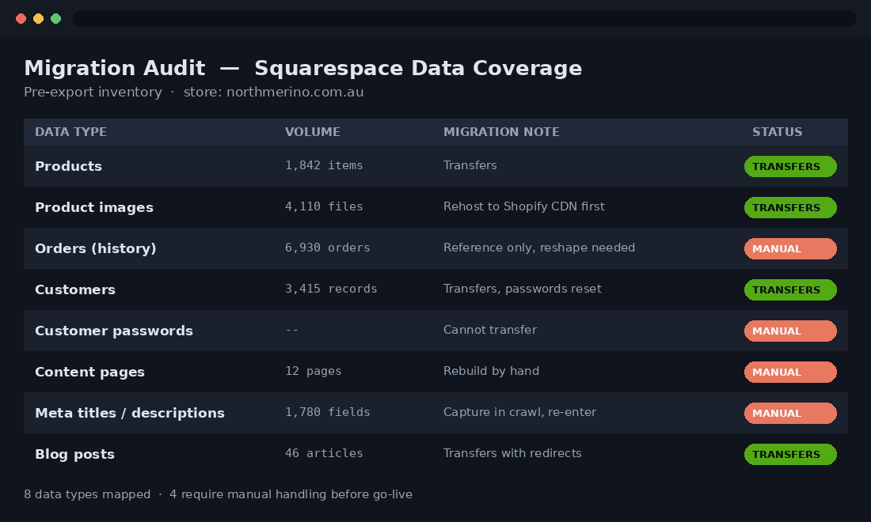Select the Product images row label
The image size is (871, 522).
click(x=94, y=207)
